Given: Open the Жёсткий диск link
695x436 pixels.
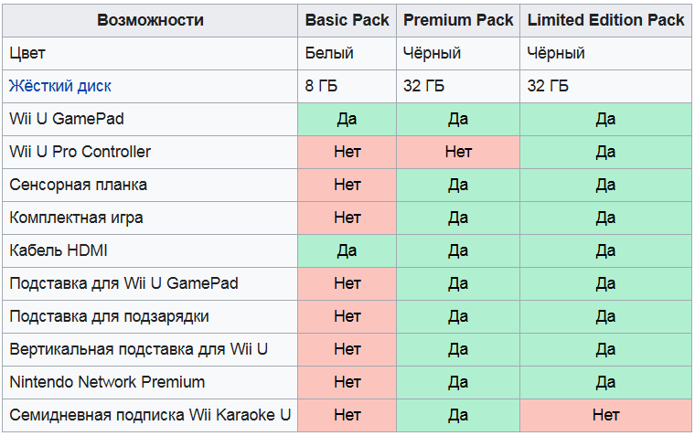Looking at the screenshot, I should coord(60,86).
